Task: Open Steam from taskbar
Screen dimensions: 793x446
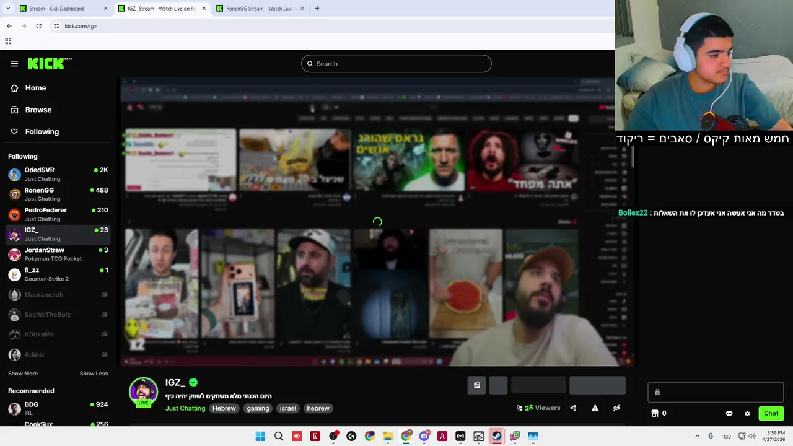Action: (x=497, y=436)
